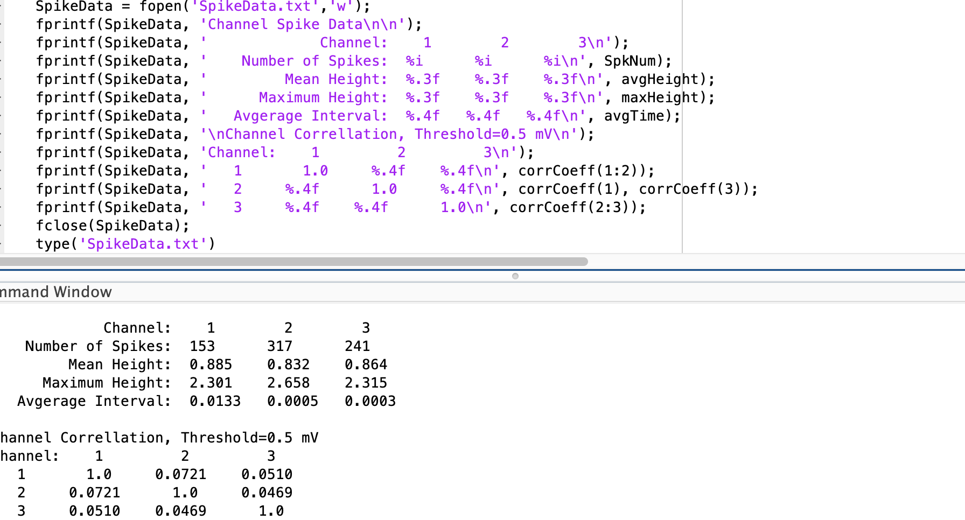
Task: Click the maxHeight variable in code
Action: click(x=660, y=98)
